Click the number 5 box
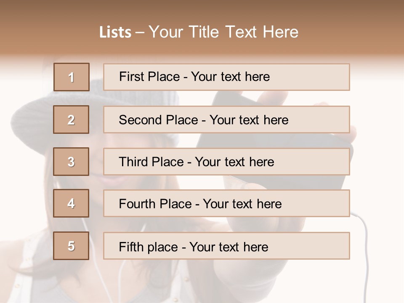Viewport: 404px width, 303px height. tap(71, 246)
